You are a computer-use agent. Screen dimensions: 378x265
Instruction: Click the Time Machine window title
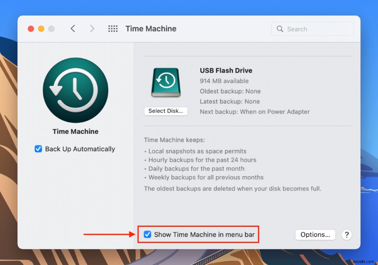tap(151, 29)
